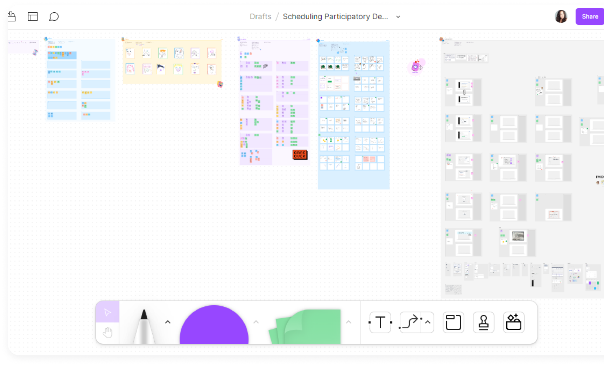Expand the connector options chevron
The width and height of the screenshot is (604, 366).
click(428, 322)
